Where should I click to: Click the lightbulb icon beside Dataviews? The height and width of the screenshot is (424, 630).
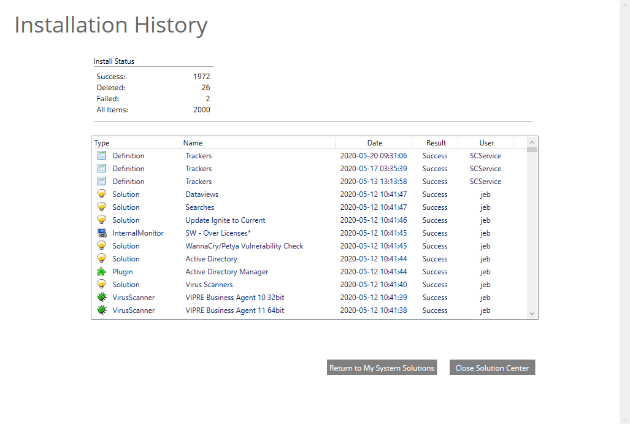tap(102, 195)
